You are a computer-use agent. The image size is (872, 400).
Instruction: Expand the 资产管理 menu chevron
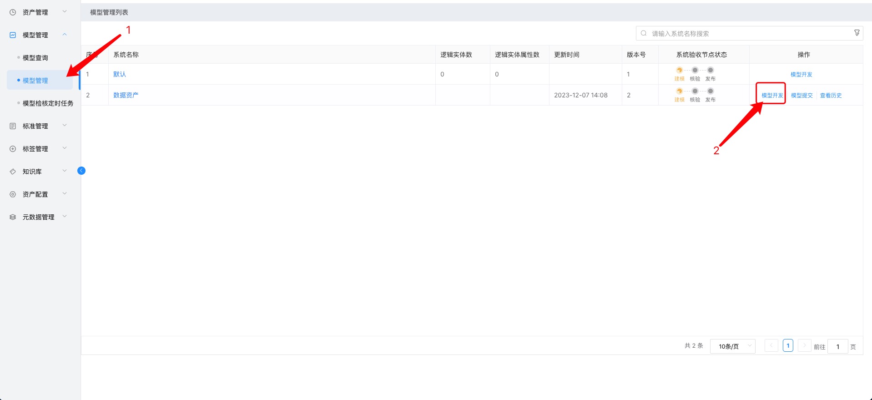[x=65, y=12]
